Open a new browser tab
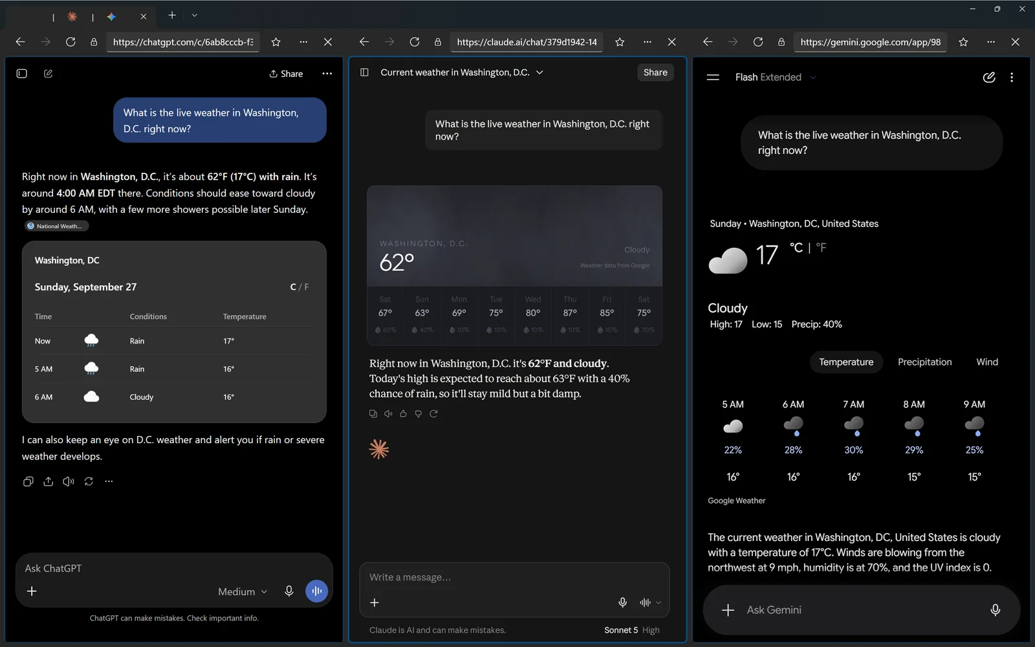 (x=172, y=16)
